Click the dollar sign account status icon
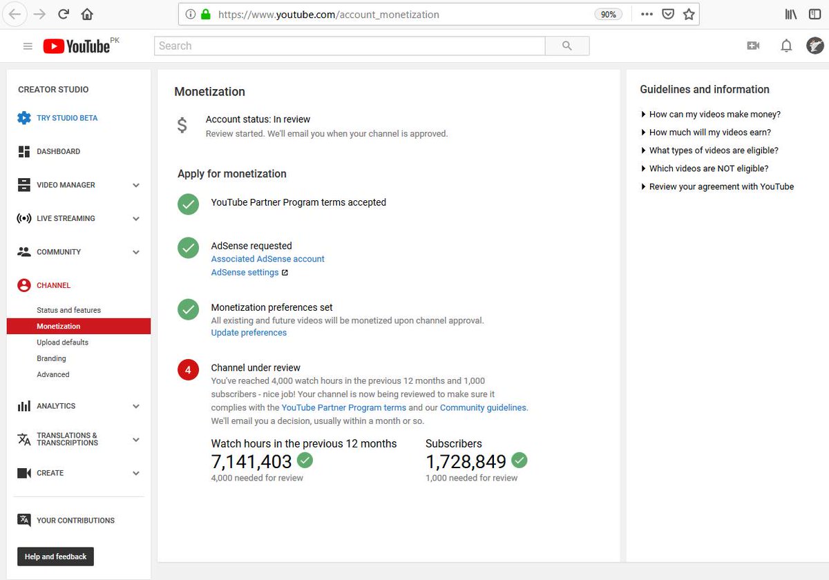The height and width of the screenshot is (580, 829). tap(182, 125)
